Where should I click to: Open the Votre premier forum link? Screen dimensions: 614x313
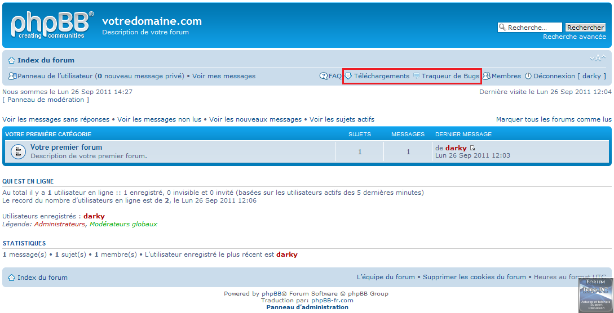[x=66, y=147]
